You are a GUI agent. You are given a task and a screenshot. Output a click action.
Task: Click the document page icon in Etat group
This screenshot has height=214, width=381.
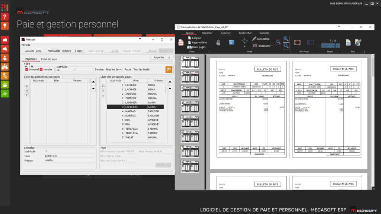click(348, 42)
